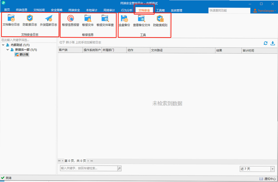This screenshot has width=278, height=182.
Task: Select 内部测试 (1/1) tree item
Action: pos(20,45)
